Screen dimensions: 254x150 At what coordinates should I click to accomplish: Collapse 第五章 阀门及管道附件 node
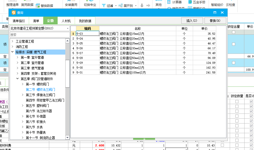click(x=18, y=79)
